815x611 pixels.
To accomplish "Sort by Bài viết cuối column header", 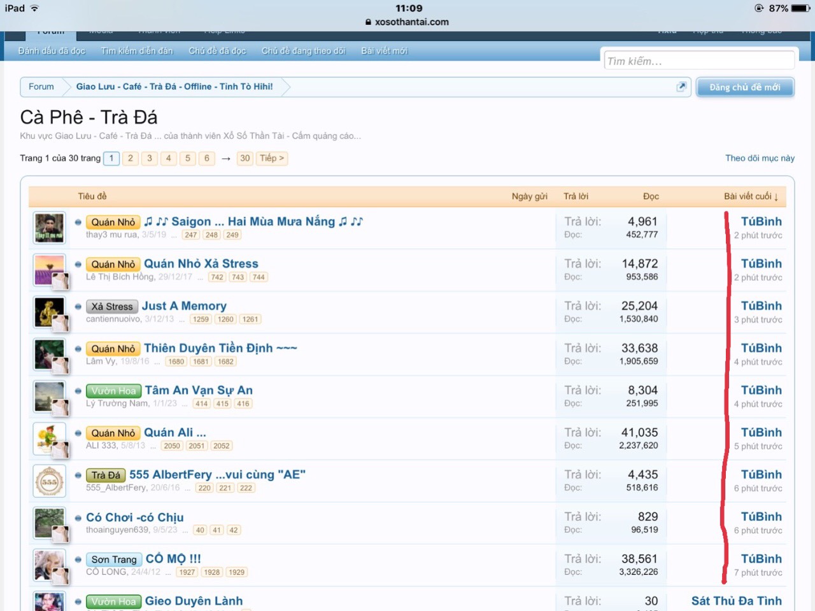I will (x=750, y=196).
